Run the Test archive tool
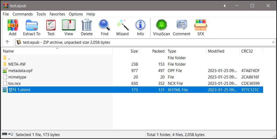277x139 pixels. [51, 27]
